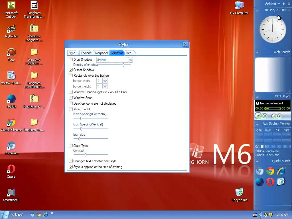This screenshot has width=292, height=219.
Task: Stop playback in MP3 Player
Action: click(x=265, y=116)
